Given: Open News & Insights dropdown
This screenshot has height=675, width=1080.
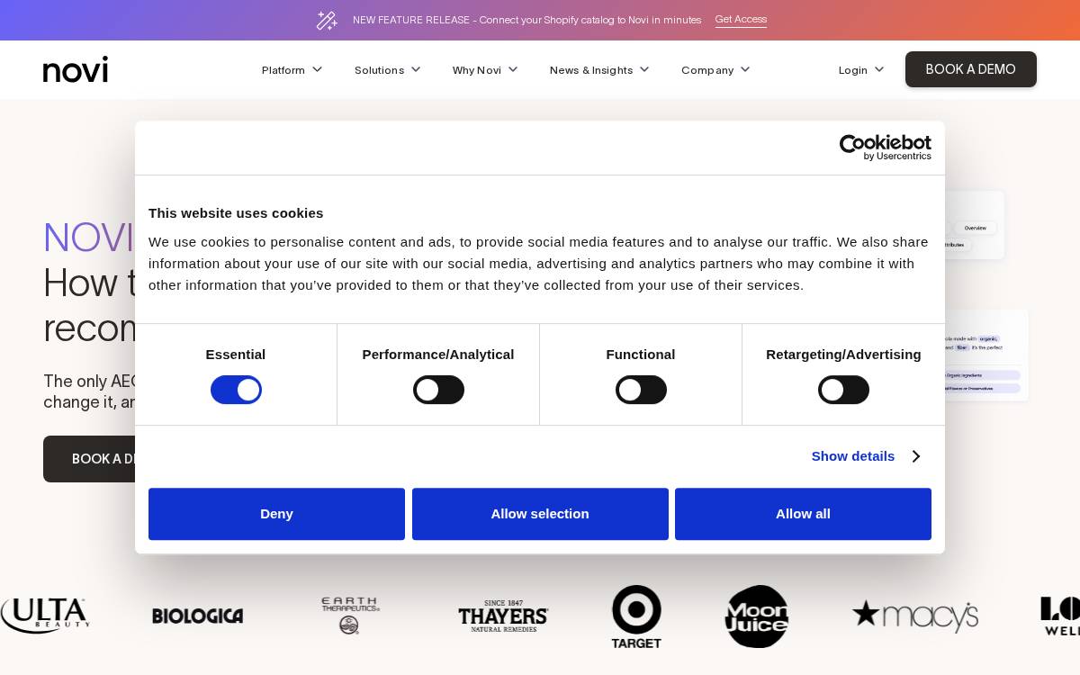Looking at the screenshot, I should tap(599, 69).
